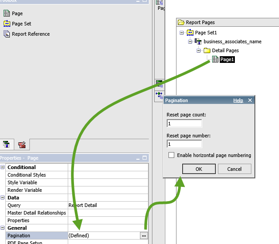The image size is (279, 244).
Task: Collapse the Data properties group
Action: point(3,197)
